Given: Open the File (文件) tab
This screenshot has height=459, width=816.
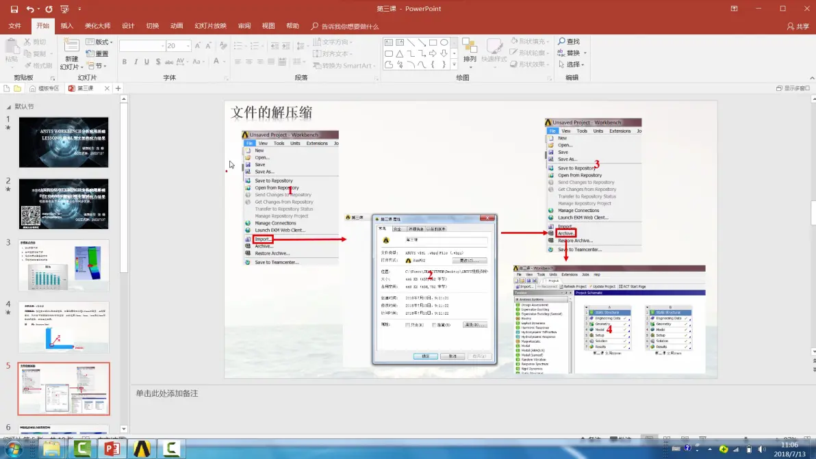Looking at the screenshot, I should click(x=14, y=26).
